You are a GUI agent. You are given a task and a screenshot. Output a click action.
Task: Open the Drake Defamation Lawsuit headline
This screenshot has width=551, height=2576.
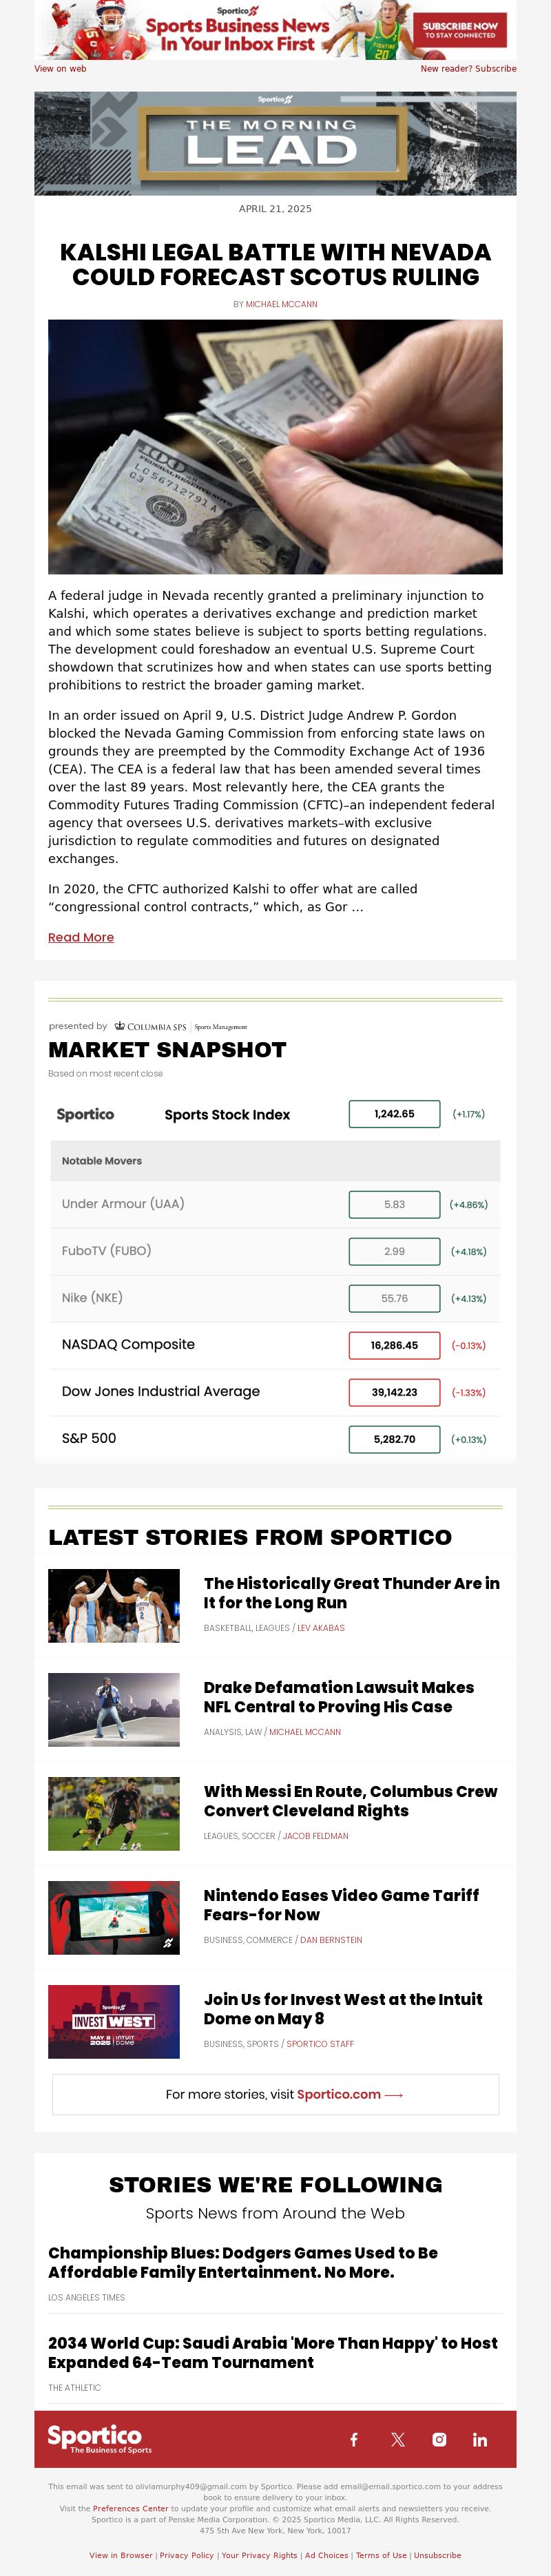pyautogui.click(x=338, y=1697)
